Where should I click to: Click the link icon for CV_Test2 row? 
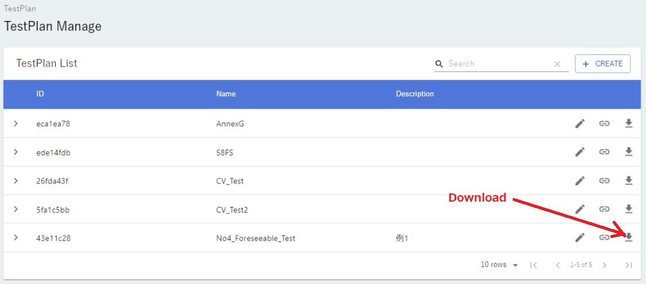(604, 209)
